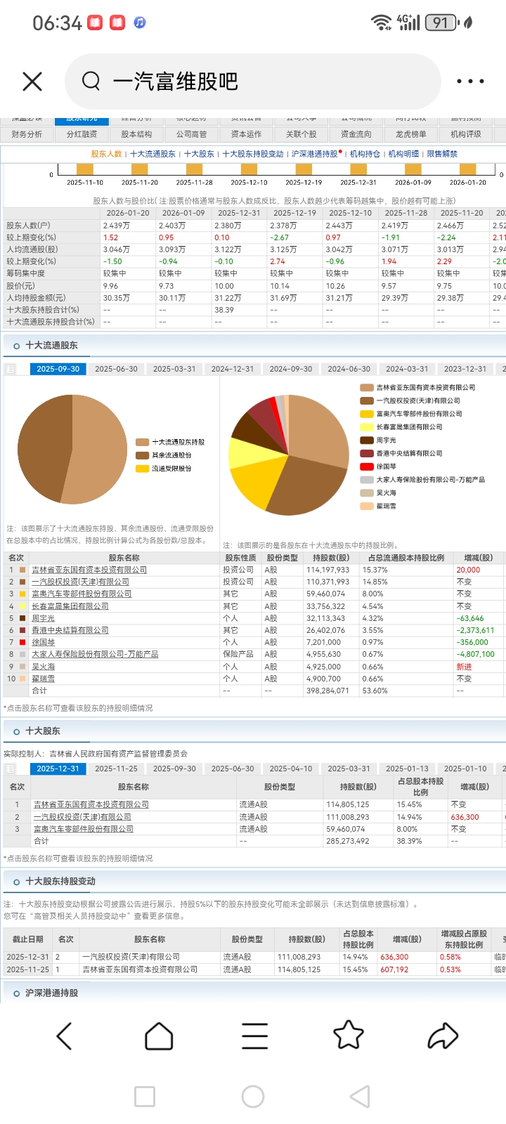The image size is (506, 1124).
Task: Jump to 十大流通股东 sub-link
Action: tap(153, 154)
